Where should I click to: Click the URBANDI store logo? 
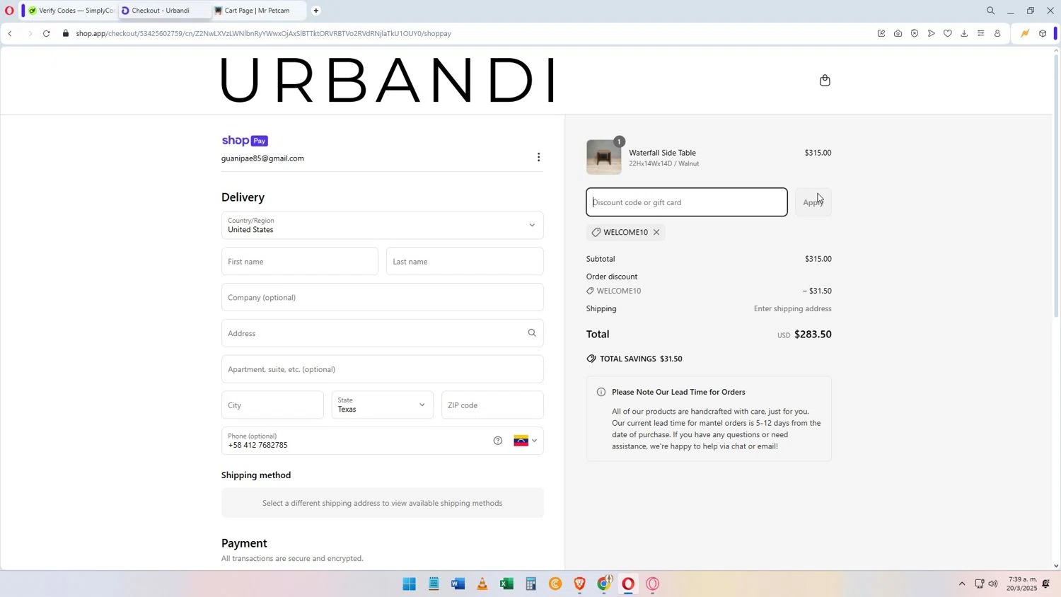pos(388,80)
